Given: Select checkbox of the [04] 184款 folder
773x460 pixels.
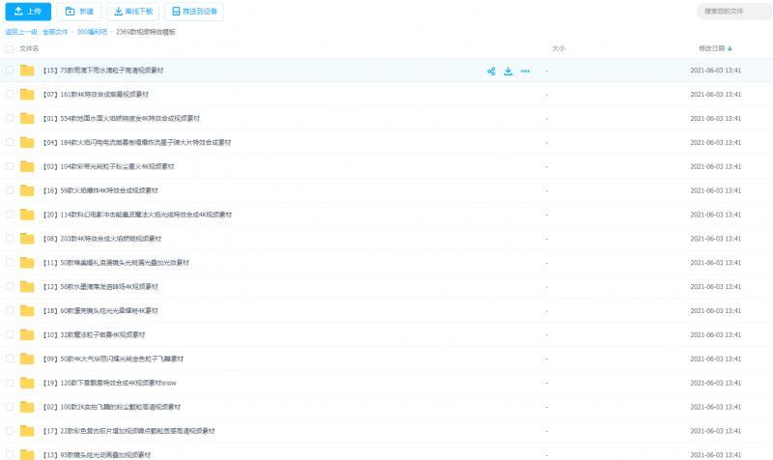Looking at the screenshot, I should point(10,142).
